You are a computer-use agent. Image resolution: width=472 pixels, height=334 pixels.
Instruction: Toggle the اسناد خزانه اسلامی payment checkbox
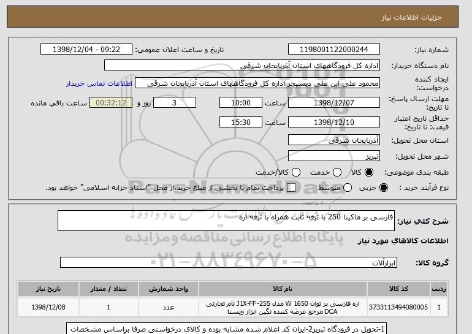291,188
